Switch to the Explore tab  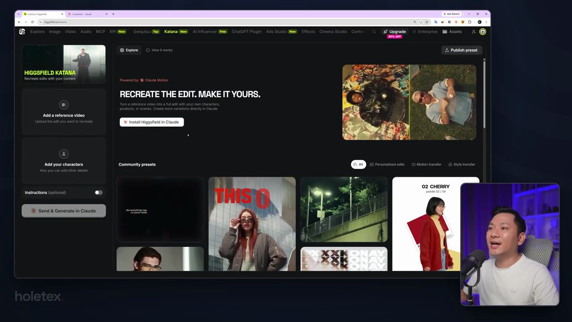[x=129, y=50]
